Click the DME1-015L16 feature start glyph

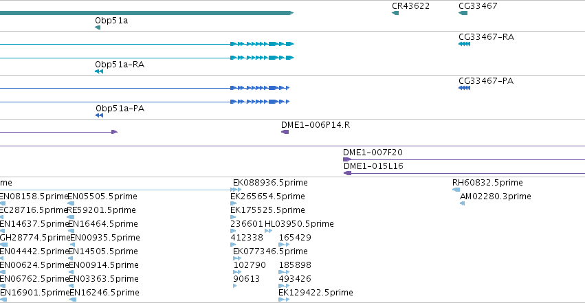click(347, 173)
